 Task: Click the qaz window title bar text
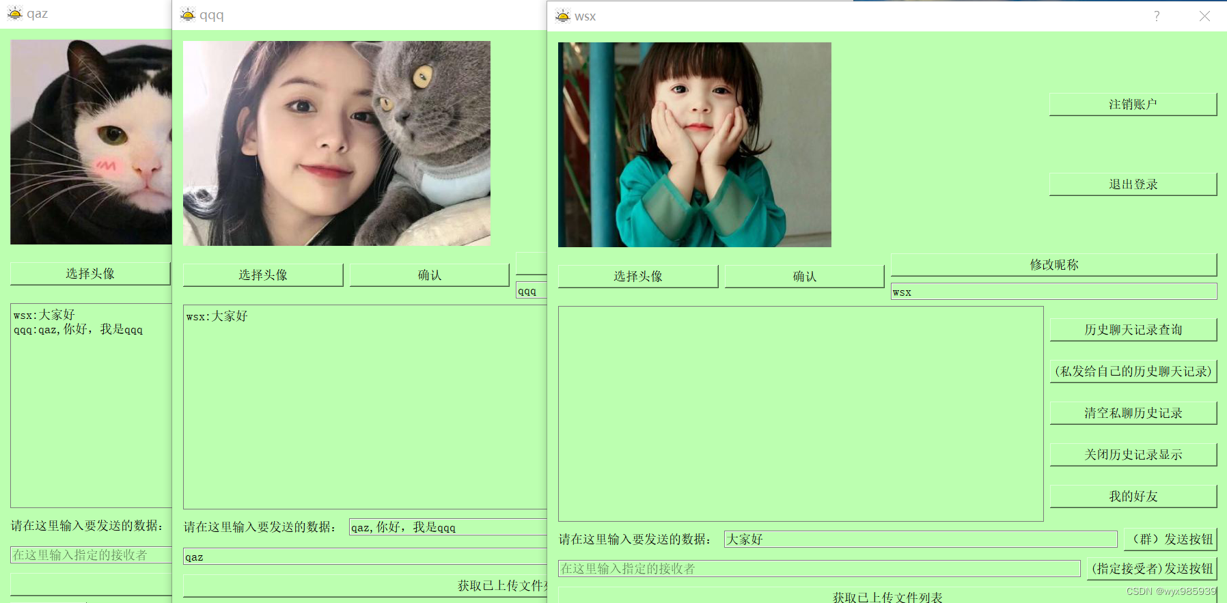point(37,13)
